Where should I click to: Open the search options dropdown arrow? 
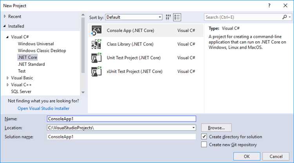(290, 17)
